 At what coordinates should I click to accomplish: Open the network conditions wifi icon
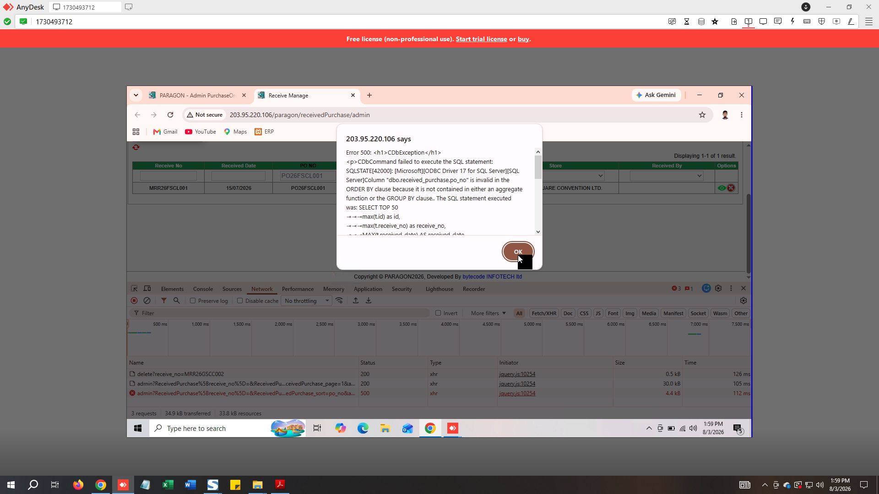[x=339, y=301]
